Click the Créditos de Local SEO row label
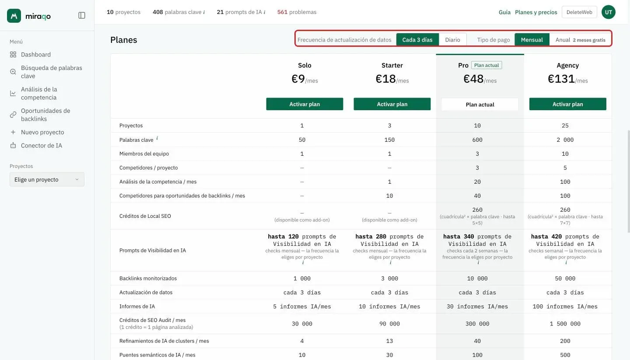 coord(145,216)
